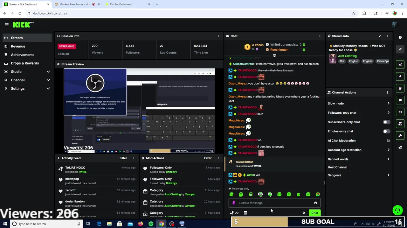Toggle stream preview widget in right sidebar
Image resolution: width=407 pixels, height=228 pixels.
coord(400,65)
